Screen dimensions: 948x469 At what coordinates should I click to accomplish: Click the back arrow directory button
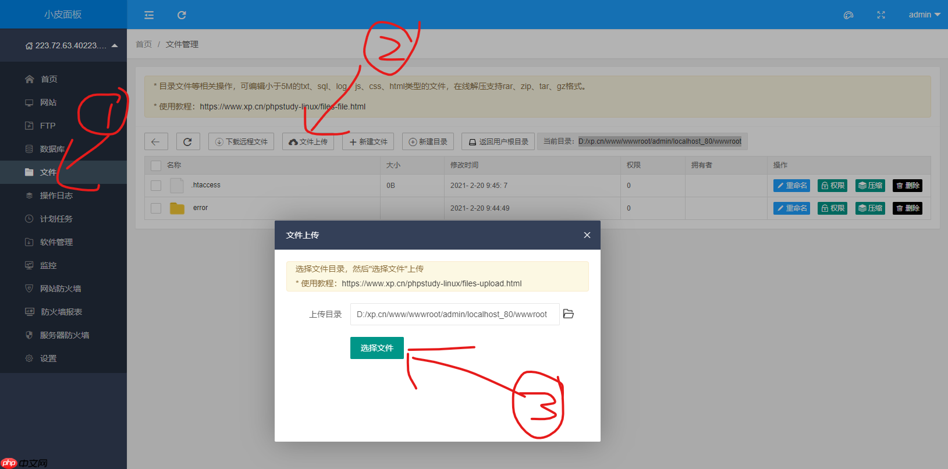coord(156,141)
